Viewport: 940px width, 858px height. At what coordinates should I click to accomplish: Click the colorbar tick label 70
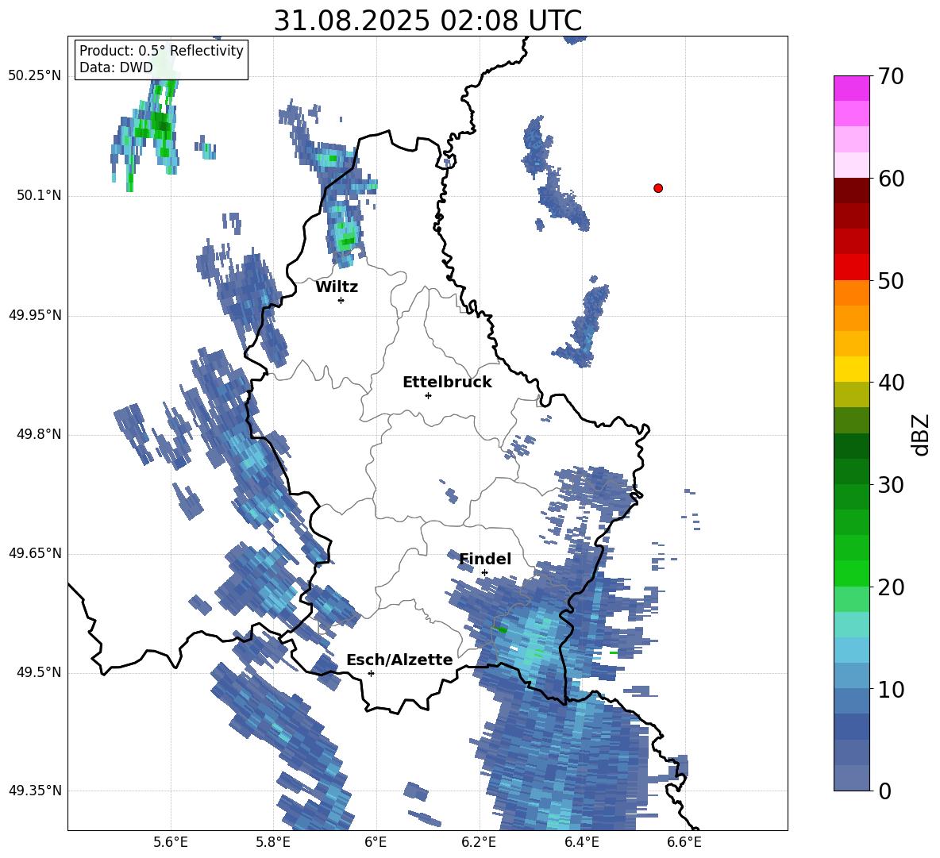tap(891, 77)
